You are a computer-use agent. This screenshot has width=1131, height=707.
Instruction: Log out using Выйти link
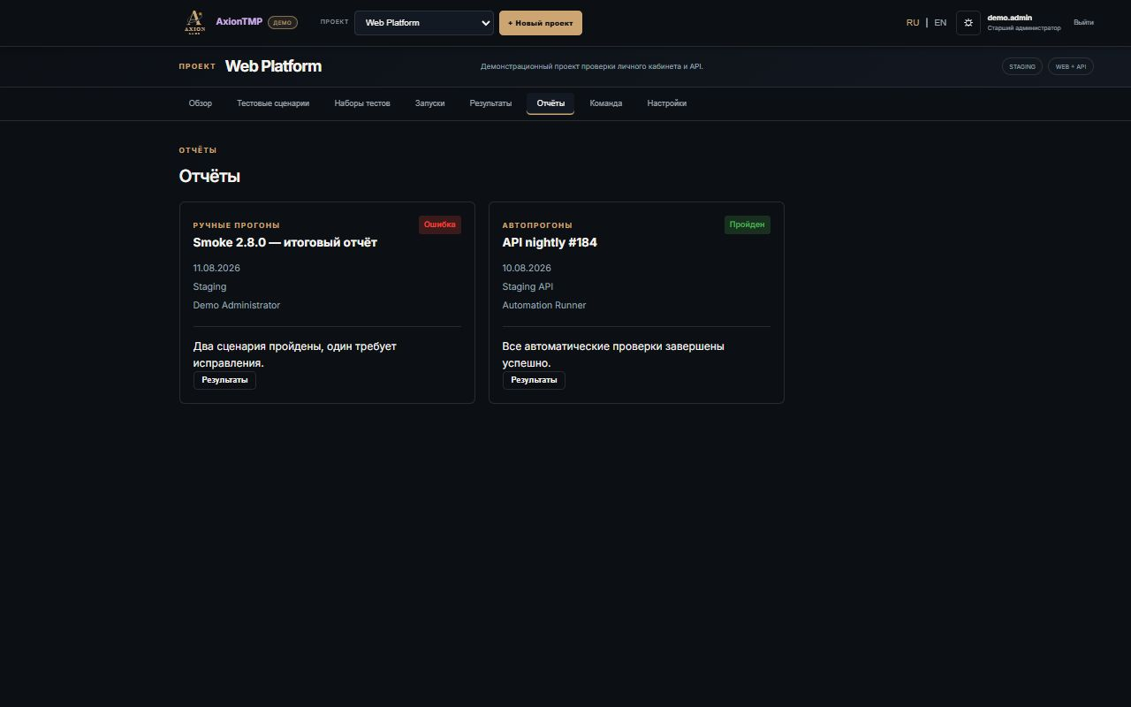pos(1083,23)
